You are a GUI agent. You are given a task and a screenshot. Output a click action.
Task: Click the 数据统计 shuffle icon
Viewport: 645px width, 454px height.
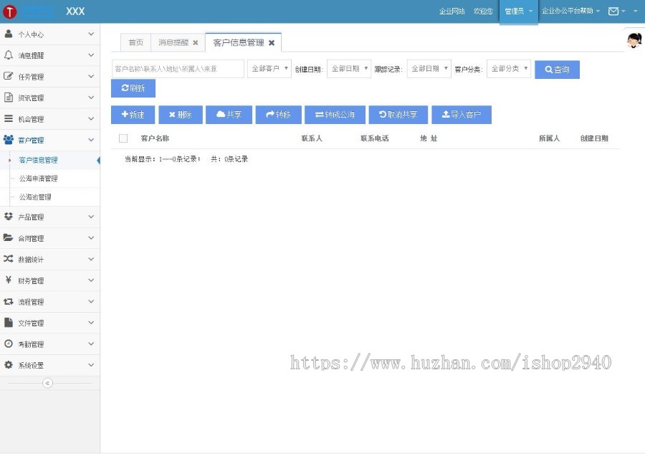(x=7, y=259)
